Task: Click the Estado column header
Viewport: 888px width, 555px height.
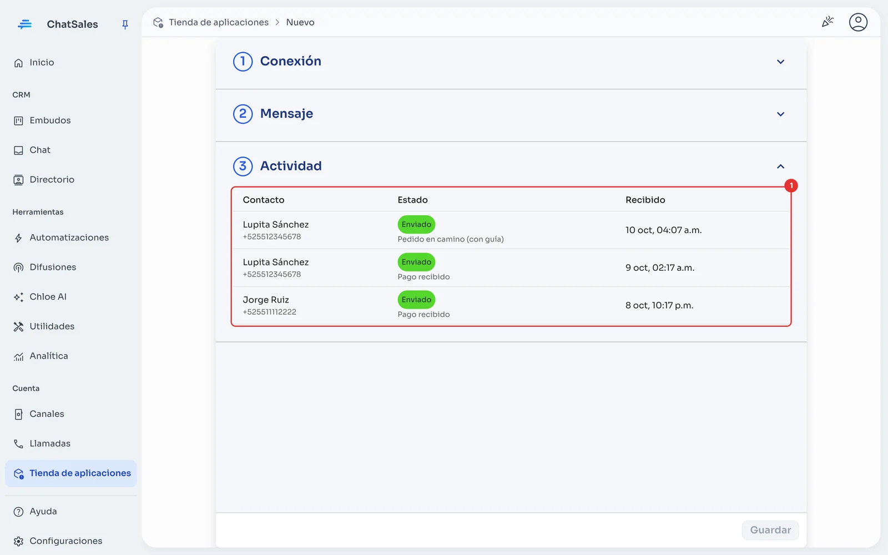Action: point(412,200)
